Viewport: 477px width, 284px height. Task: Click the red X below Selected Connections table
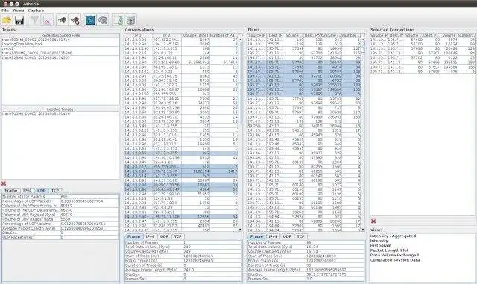coord(373,221)
